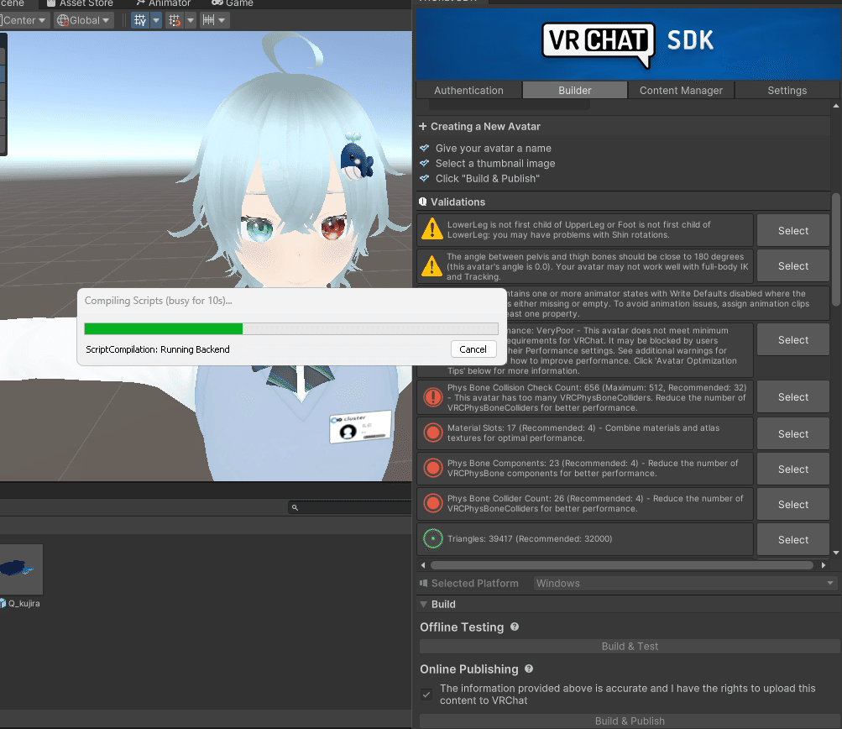Image resolution: width=842 pixels, height=729 pixels.
Task: Switch to the Animator tab
Action: [164, 3]
